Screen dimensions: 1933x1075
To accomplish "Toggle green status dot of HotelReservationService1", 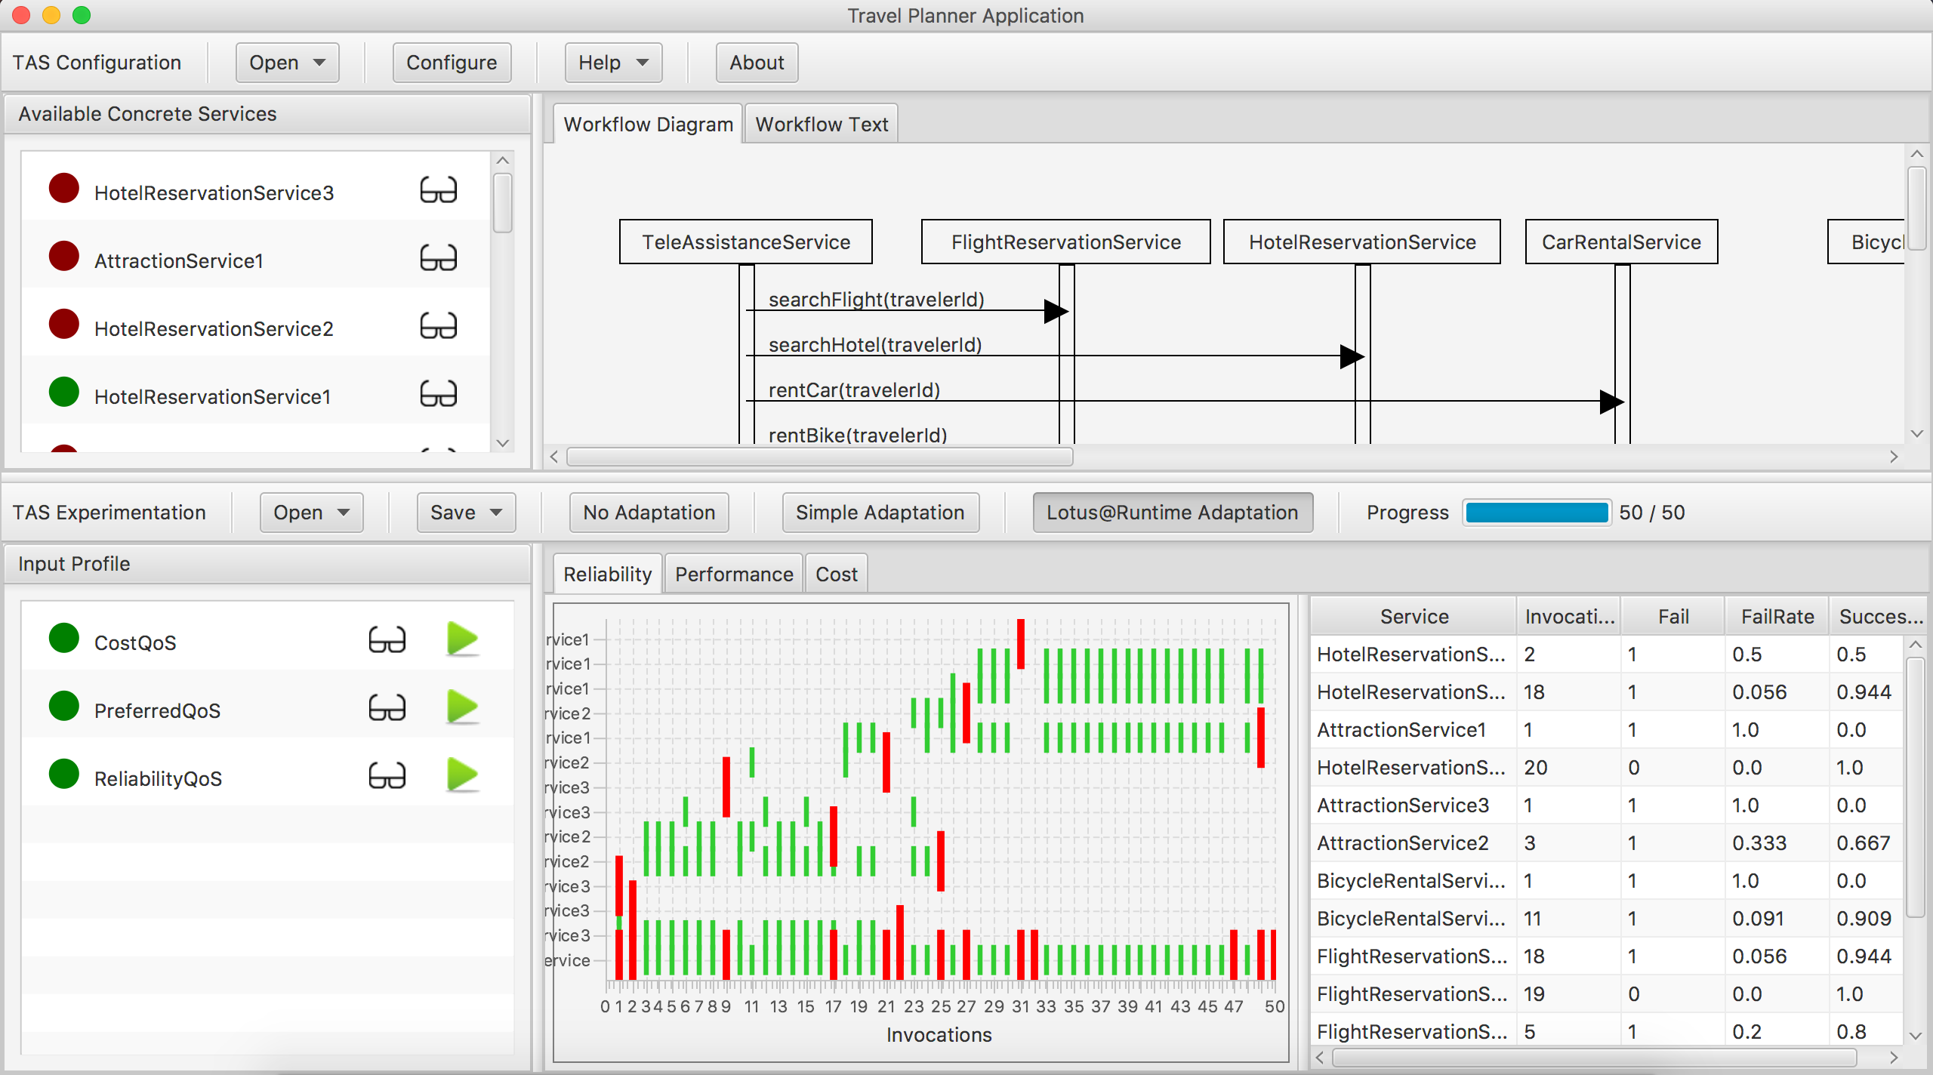I will click(x=64, y=393).
